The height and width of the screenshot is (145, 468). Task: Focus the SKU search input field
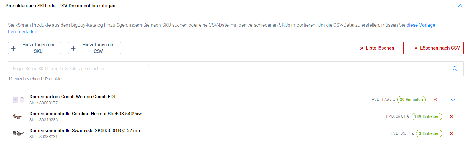226,69
